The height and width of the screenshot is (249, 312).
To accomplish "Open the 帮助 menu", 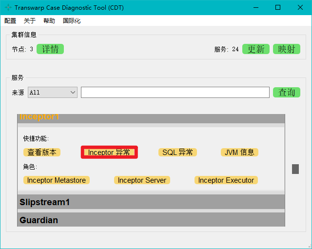I will 49,20.
